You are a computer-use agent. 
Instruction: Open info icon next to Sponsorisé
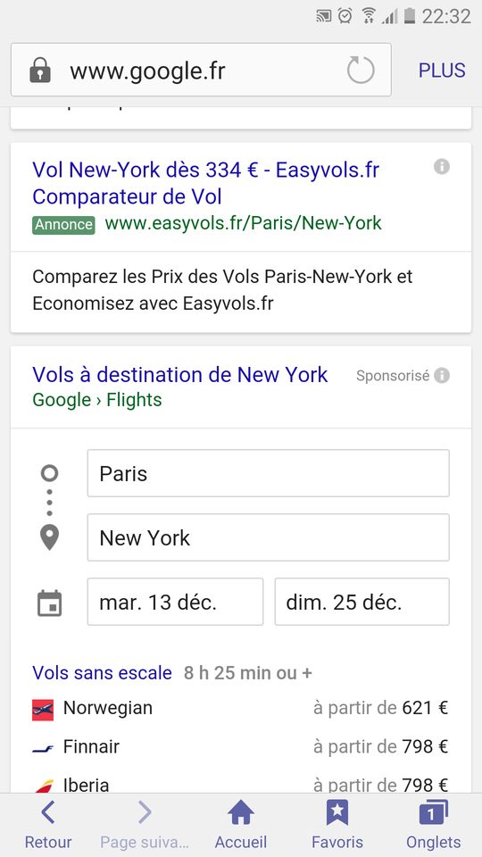click(442, 376)
